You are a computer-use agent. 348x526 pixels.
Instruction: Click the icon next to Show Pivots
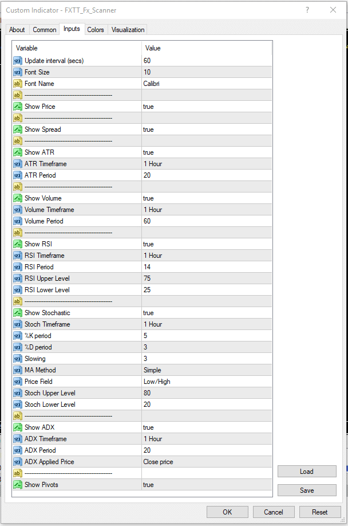click(x=18, y=485)
